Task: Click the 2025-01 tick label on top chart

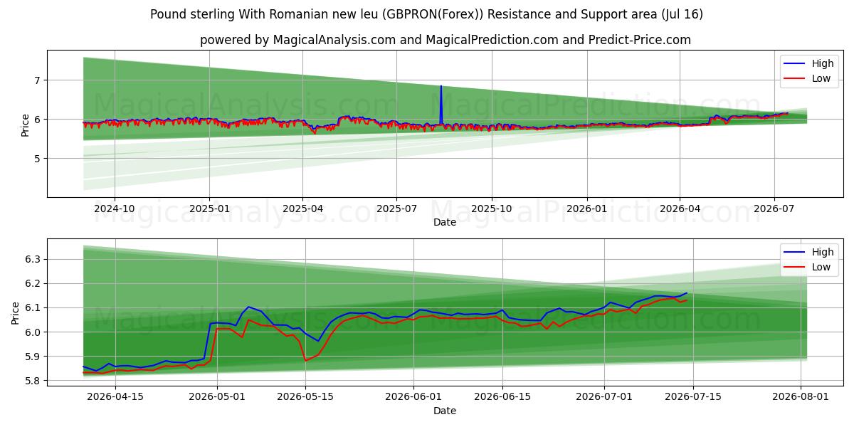Action: tap(209, 209)
